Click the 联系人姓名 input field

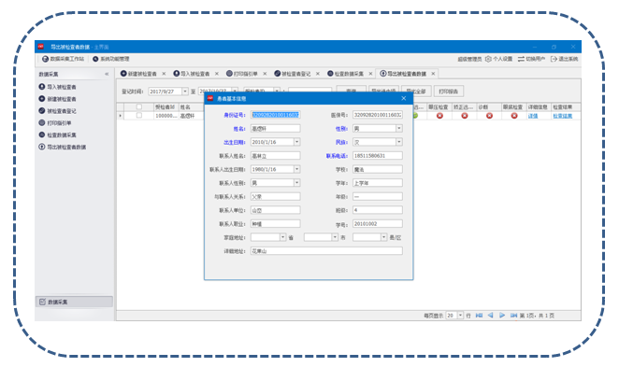pos(275,156)
